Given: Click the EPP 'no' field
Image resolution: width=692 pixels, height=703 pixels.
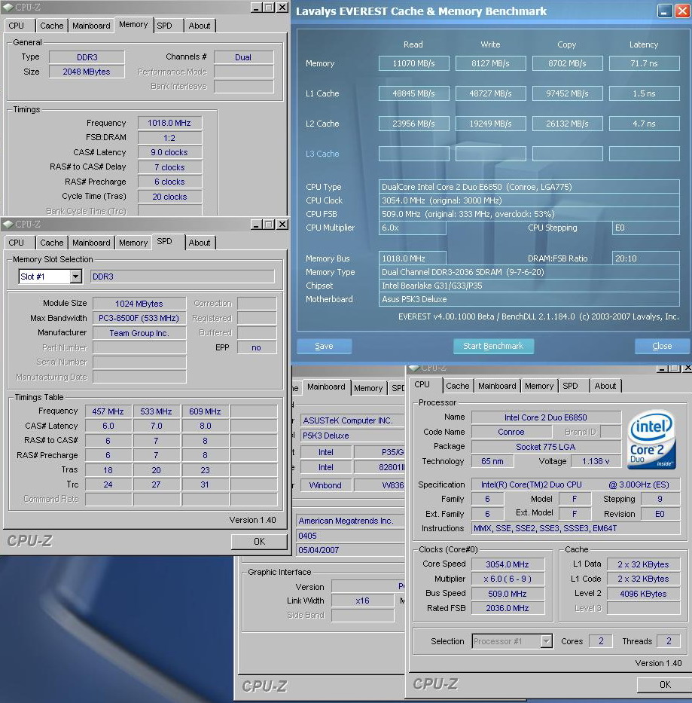Looking at the screenshot, I should (x=256, y=347).
